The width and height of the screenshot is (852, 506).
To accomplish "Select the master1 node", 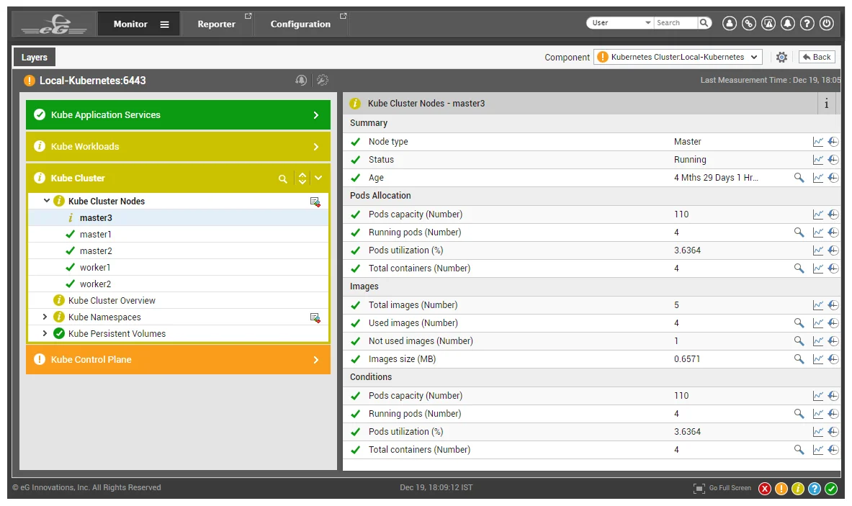I will (96, 235).
